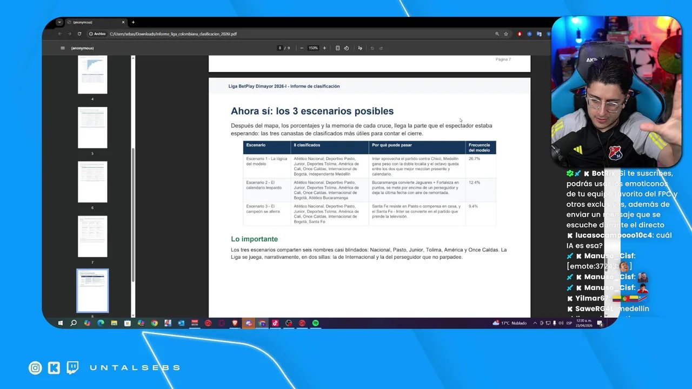Image resolution: width=692 pixels, height=389 pixels.
Task: Select the highlighted page 8 thumbnail
Action: point(92,291)
